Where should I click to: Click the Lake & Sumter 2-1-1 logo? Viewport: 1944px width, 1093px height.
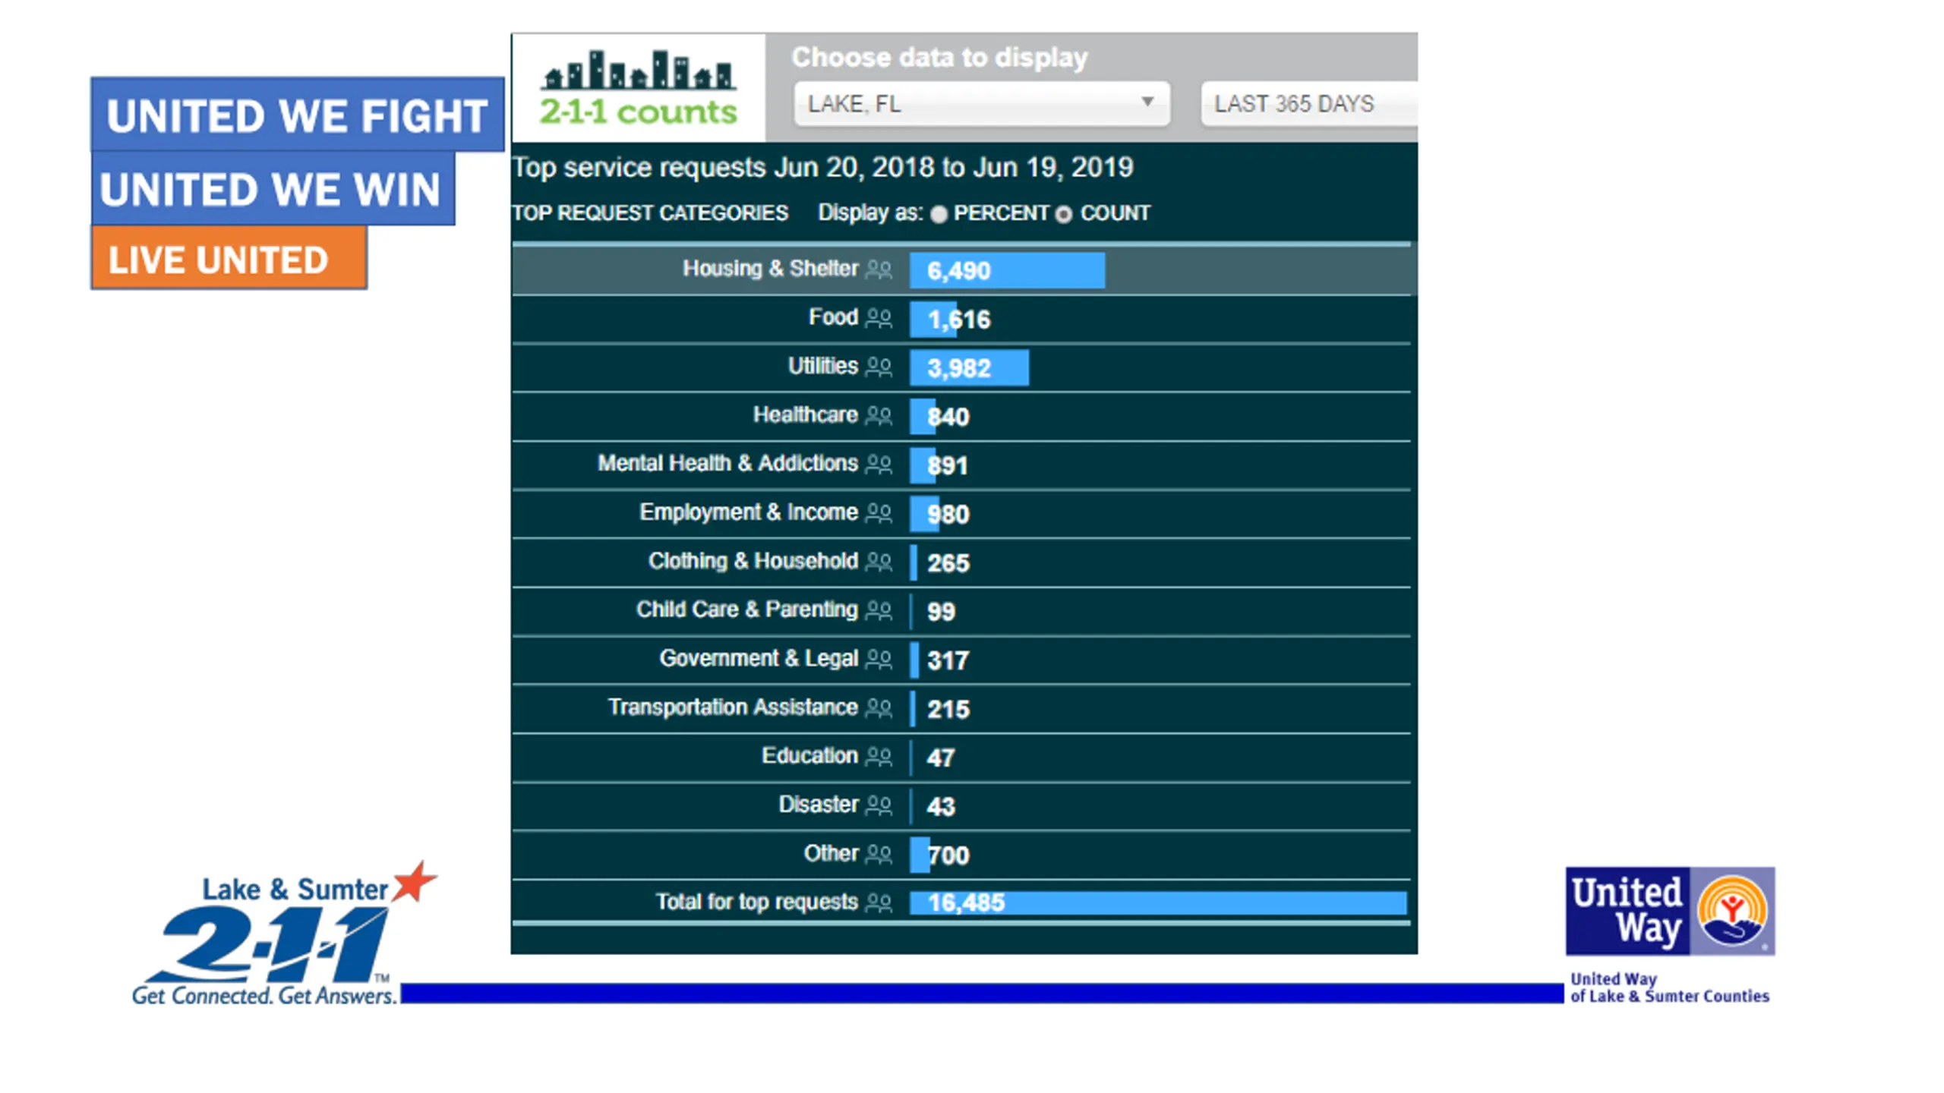point(283,934)
